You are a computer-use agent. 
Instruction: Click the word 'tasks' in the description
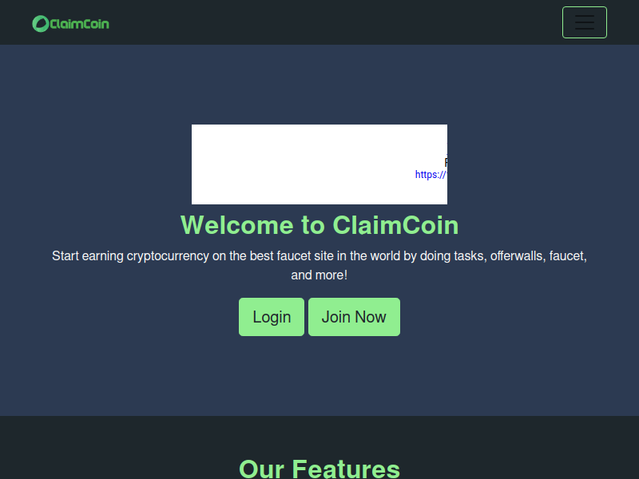(470, 255)
